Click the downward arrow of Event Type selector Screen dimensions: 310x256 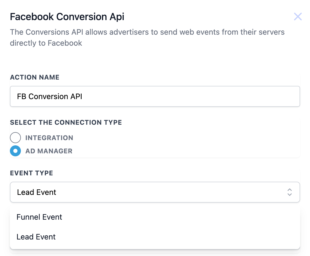click(x=290, y=194)
